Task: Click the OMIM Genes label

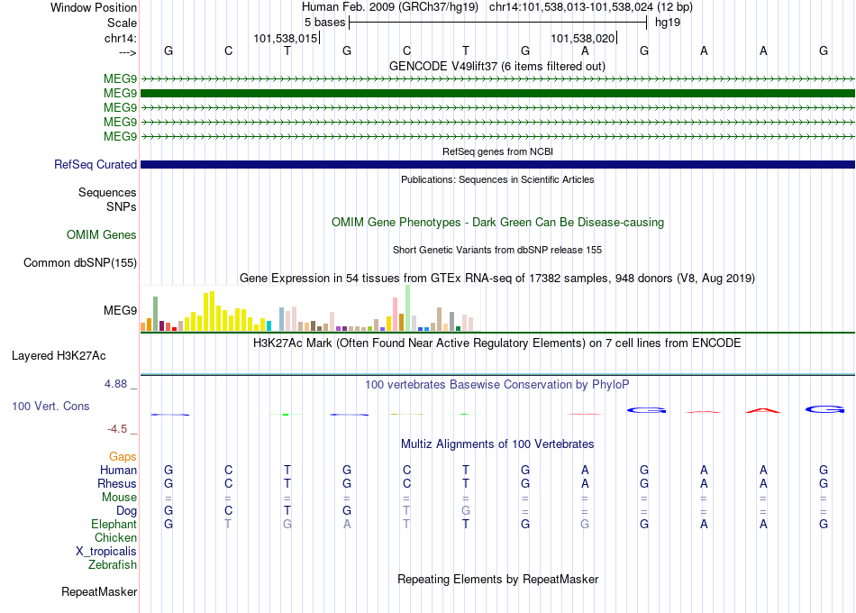Action: click(x=102, y=235)
